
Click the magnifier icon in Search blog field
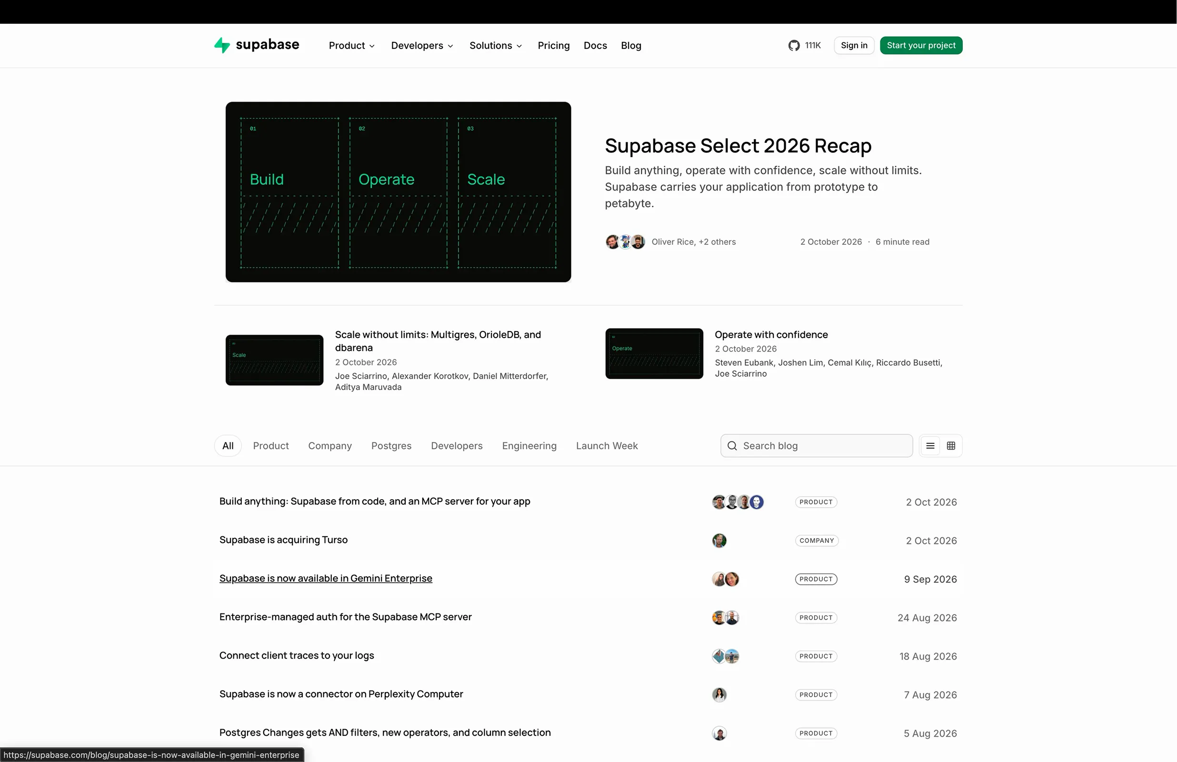[x=732, y=446]
